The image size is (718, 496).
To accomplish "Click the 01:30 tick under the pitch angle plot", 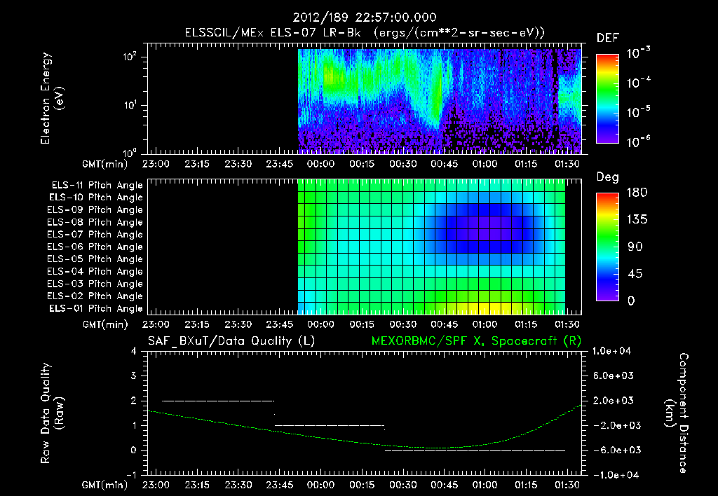I will coord(567,325).
